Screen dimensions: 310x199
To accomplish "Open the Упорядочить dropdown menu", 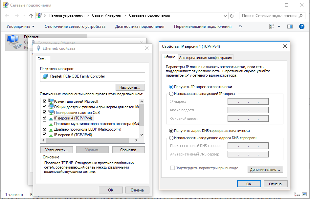I will pos(21,27).
